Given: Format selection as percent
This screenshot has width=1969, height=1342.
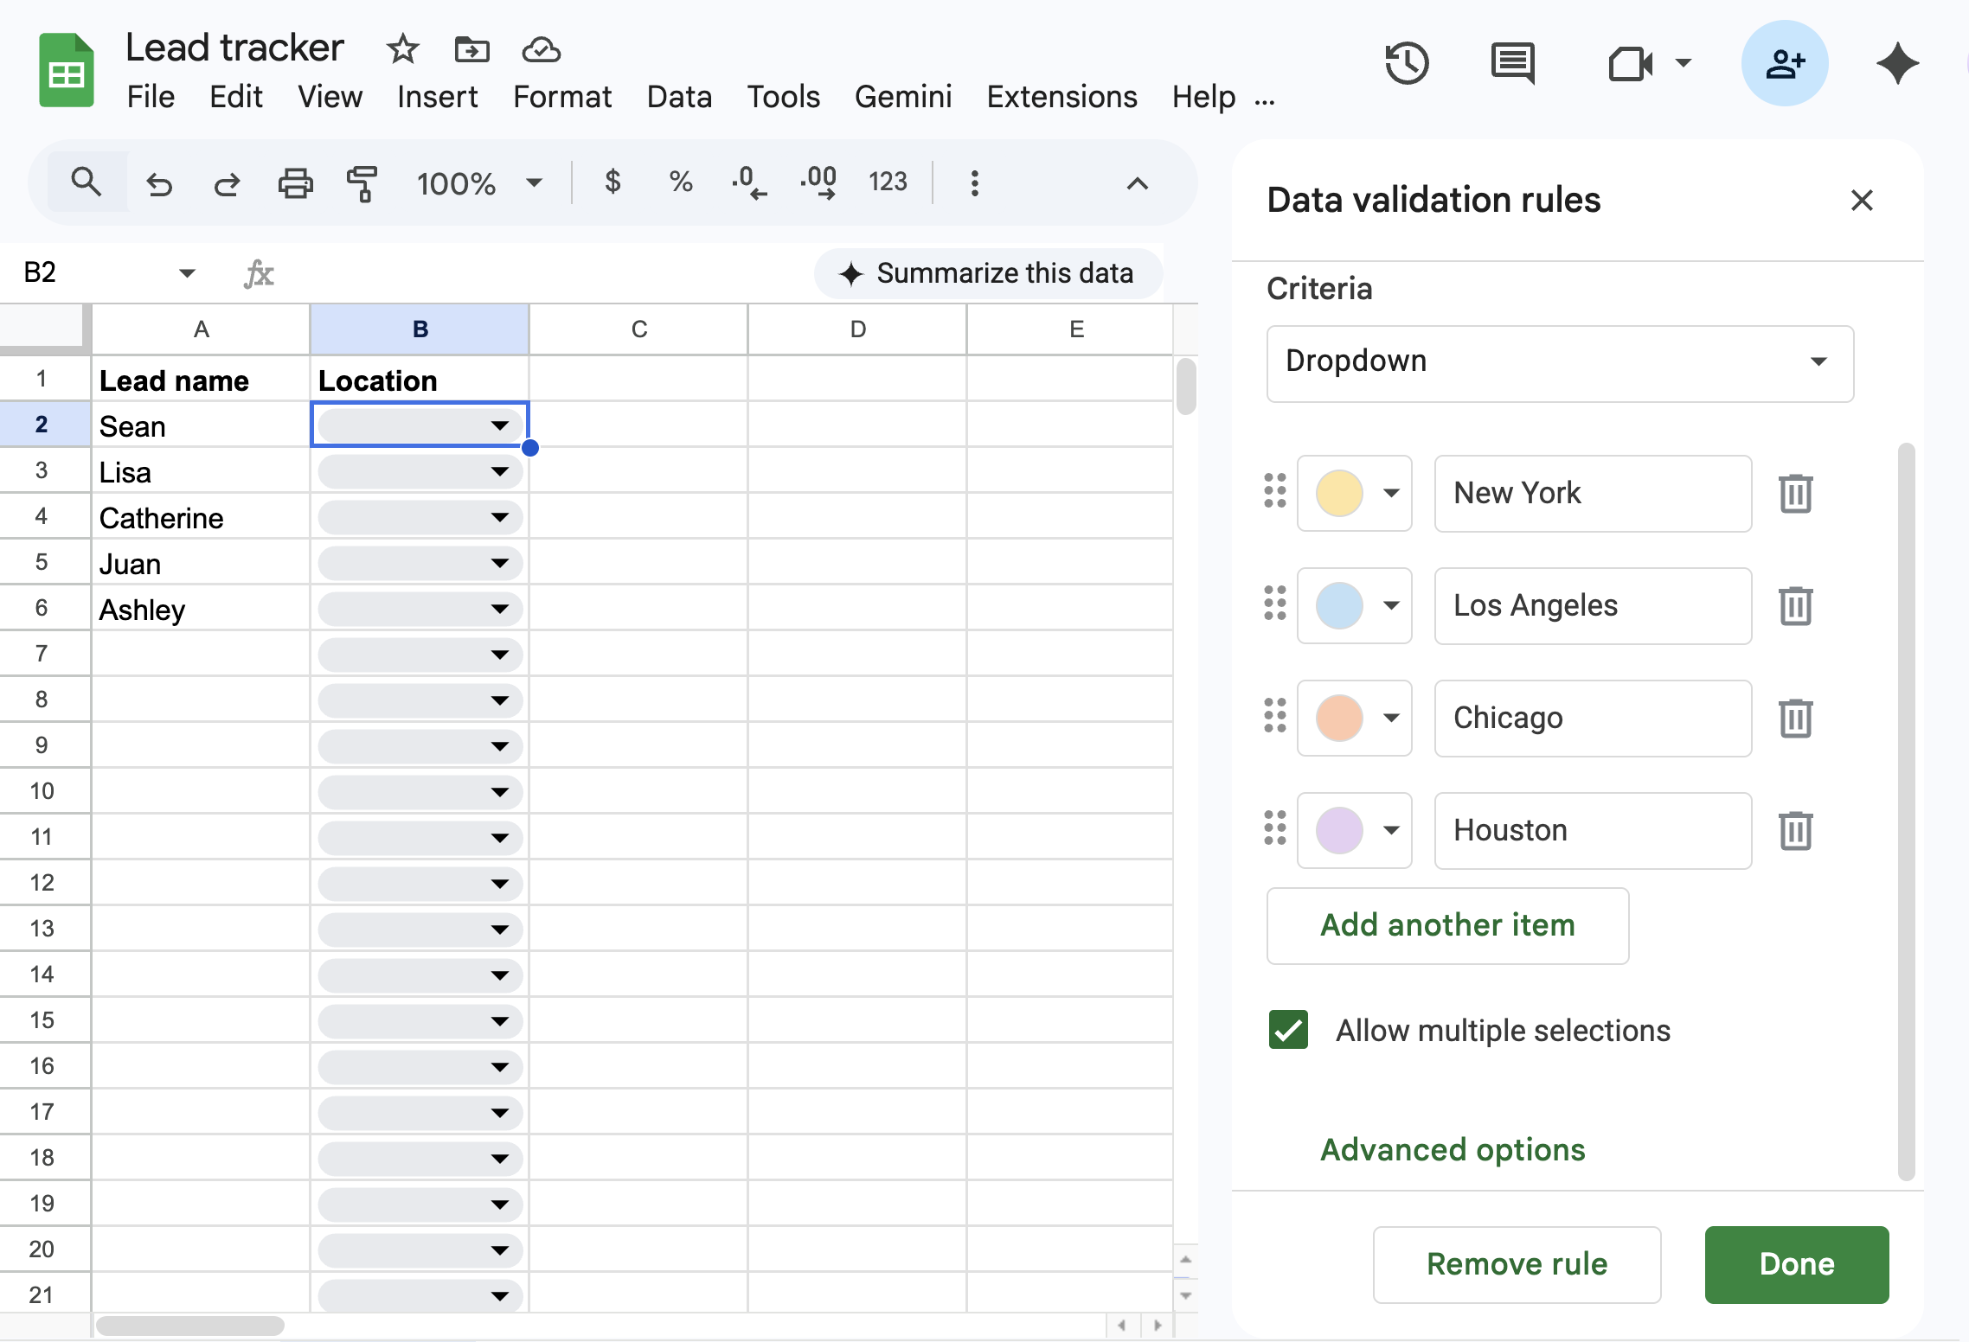Looking at the screenshot, I should pos(680,182).
